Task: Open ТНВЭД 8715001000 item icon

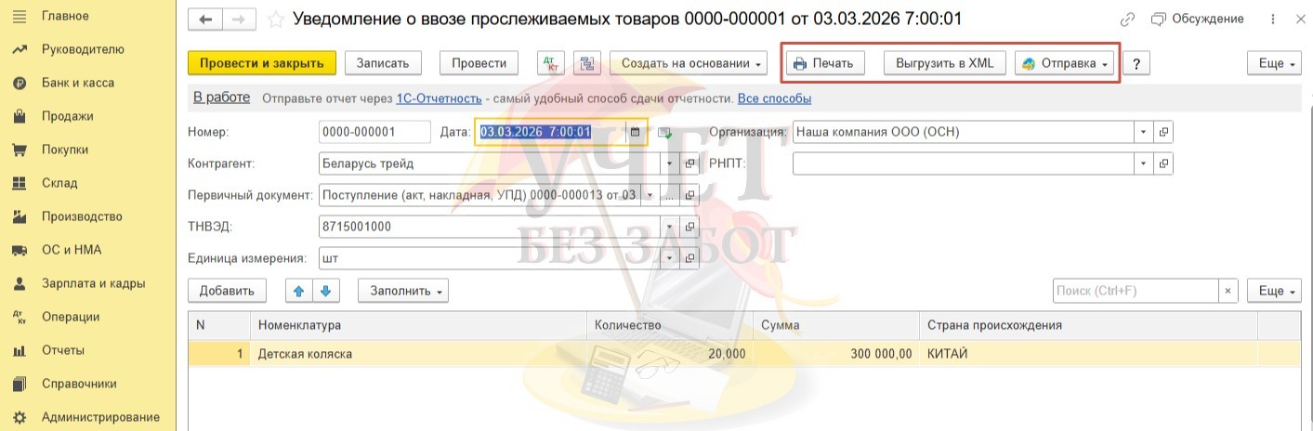Action: click(689, 227)
